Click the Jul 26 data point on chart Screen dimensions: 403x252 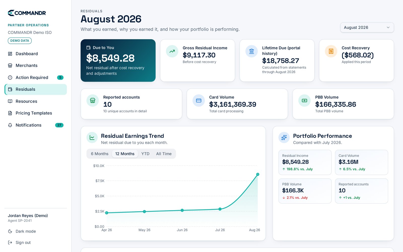tap(220, 209)
